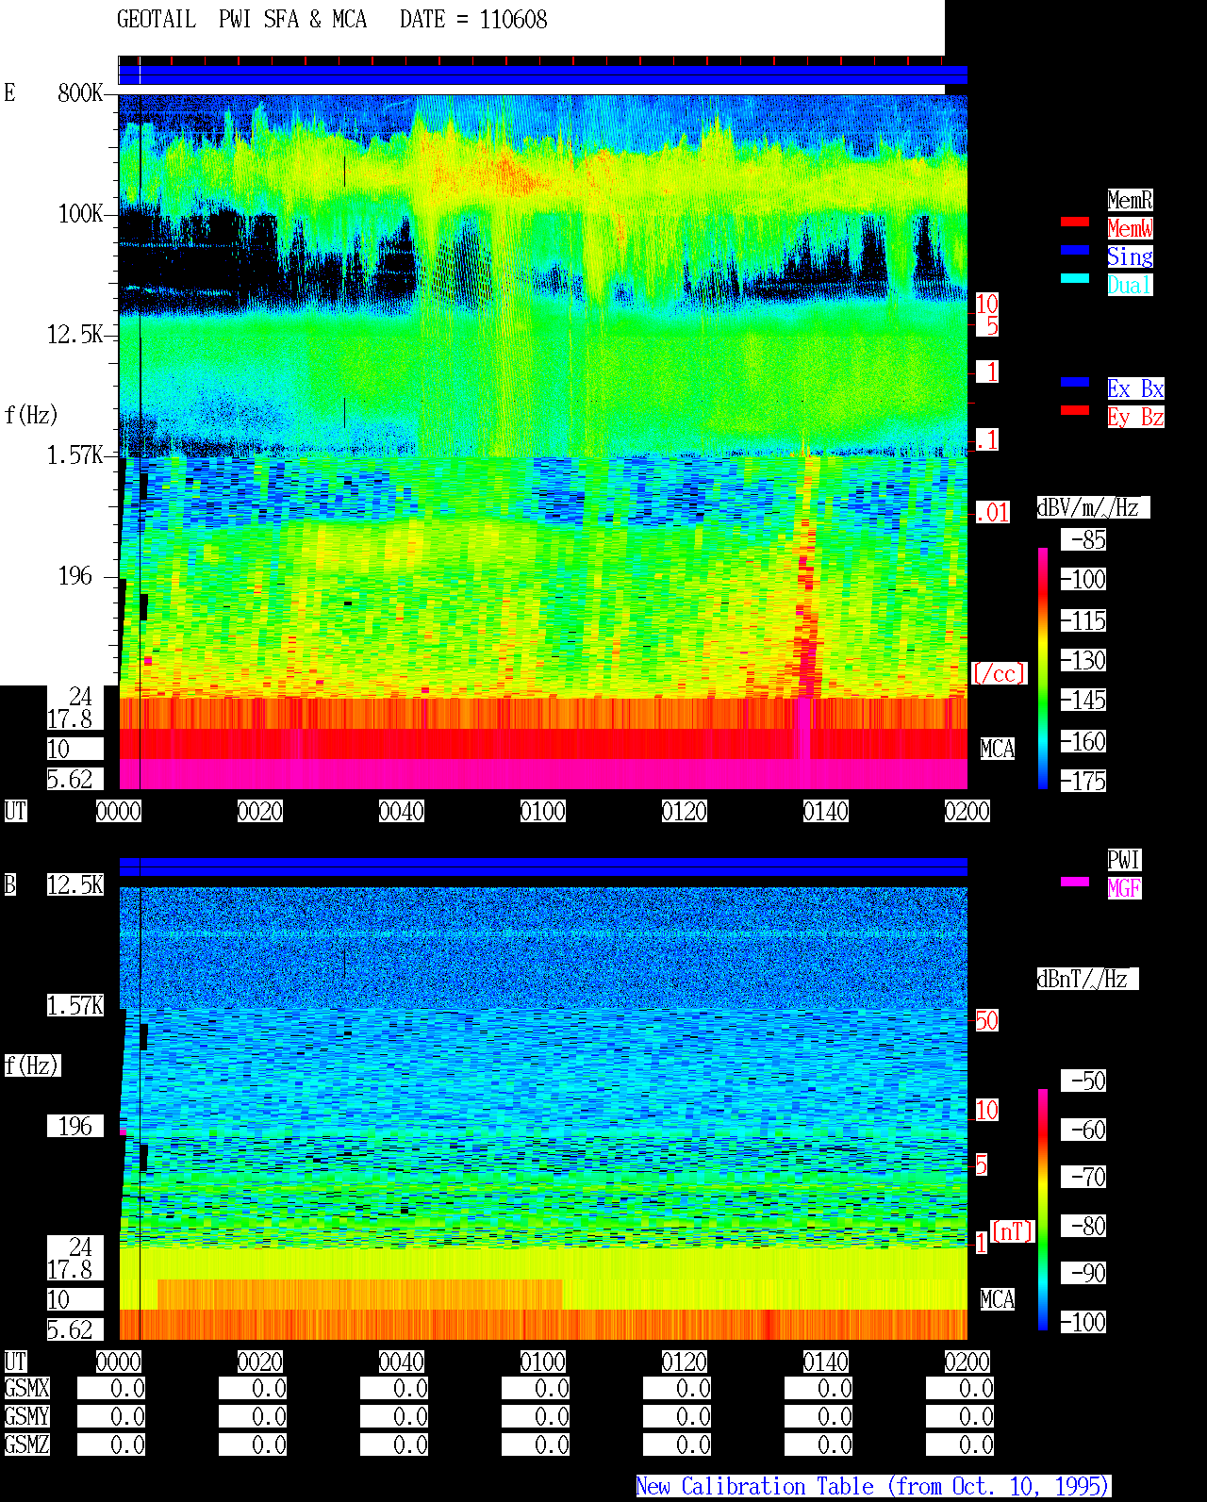This screenshot has height=1502, width=1207.
Task: Click the red Ey Bz legend swatch
Action: click(x=1075, y=410)
